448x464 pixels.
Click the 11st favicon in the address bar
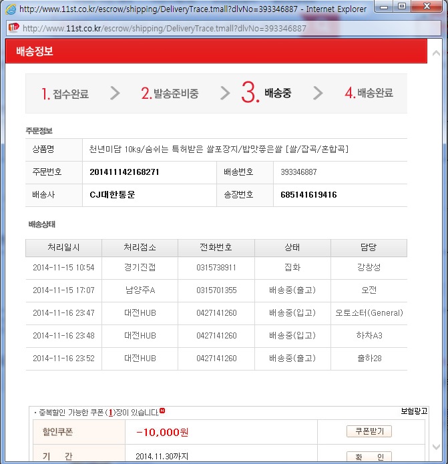13,28
